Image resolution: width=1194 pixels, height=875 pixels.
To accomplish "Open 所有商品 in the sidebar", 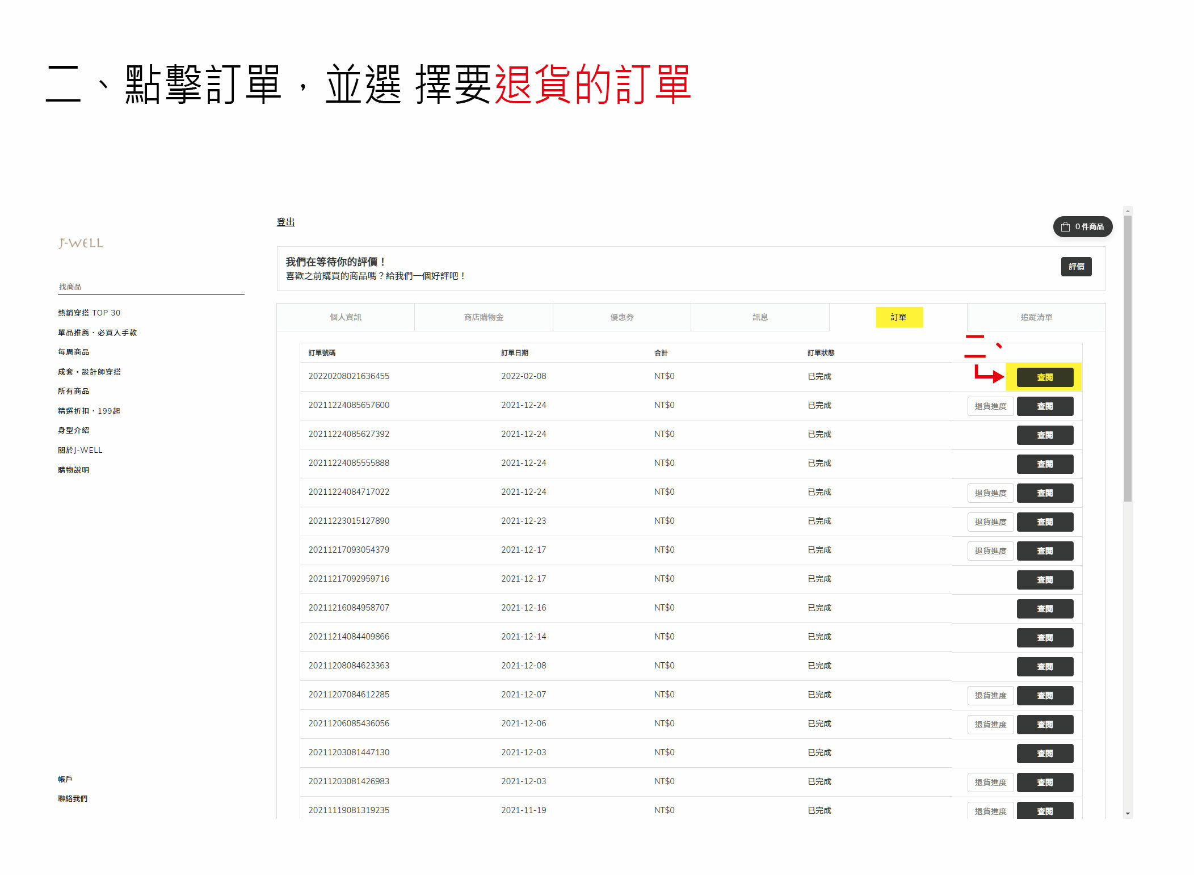I will coord(74,391).
